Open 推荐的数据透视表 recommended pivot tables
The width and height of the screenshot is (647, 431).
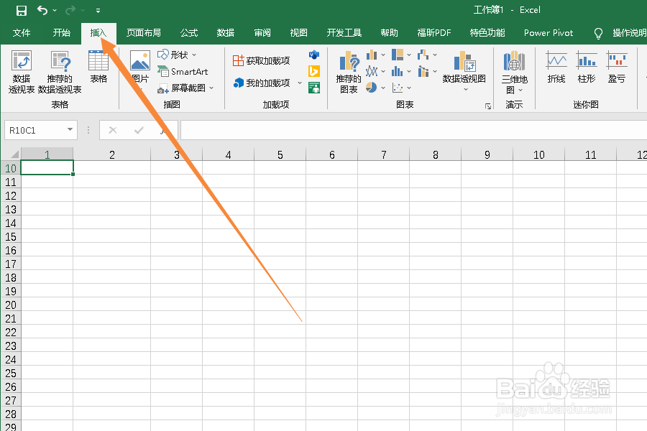pos(60,72)
